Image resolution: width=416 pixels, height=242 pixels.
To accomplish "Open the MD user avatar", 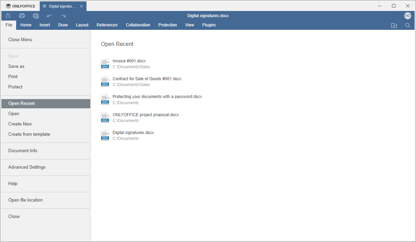I will click(407, 15).
